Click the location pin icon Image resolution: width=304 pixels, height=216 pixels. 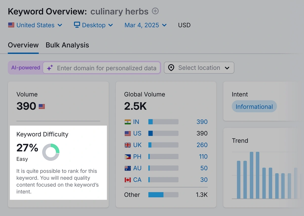171,68
